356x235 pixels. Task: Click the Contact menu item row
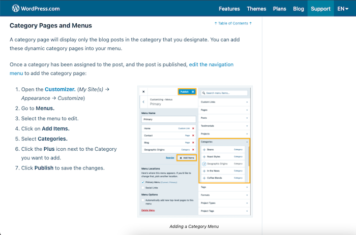(168, 136)
